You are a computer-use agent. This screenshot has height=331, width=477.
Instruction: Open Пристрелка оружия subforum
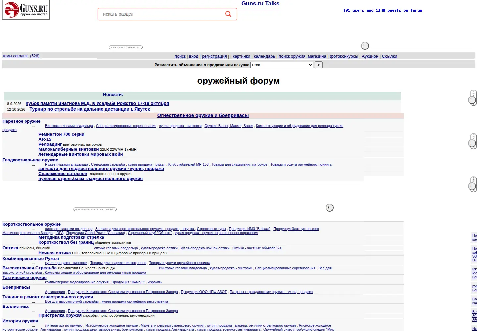(60, 315)
